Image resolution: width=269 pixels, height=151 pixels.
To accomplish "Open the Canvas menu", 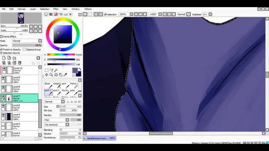I will [x=21, y=9].
